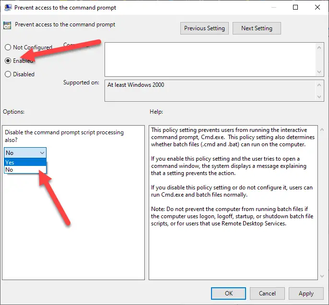Choose Yes from the dropdown list
The width and height of the screenshot is (329, 305).
pyautogui.click(x=25, y=162)
